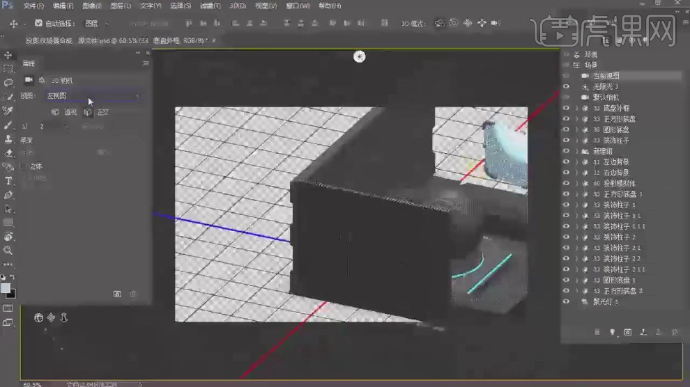This screenshot has height=387, width=690.
Task: Click the delete icon in Properties panel
Action: click(x=133, y=294)
